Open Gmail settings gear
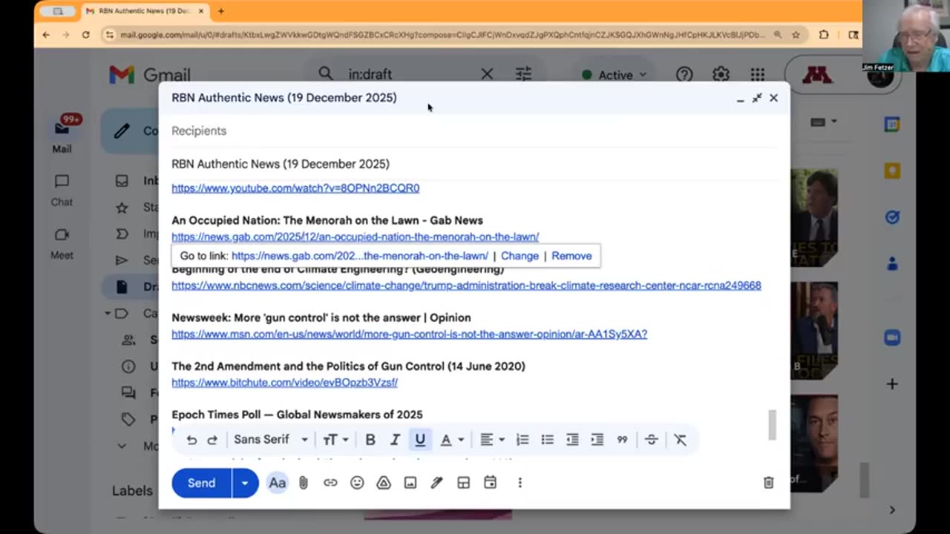The width and height of the screenshot is (950, 534). click(721, 75)
